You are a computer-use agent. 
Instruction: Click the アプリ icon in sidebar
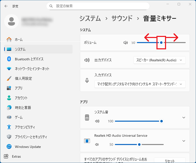point(9,88)
